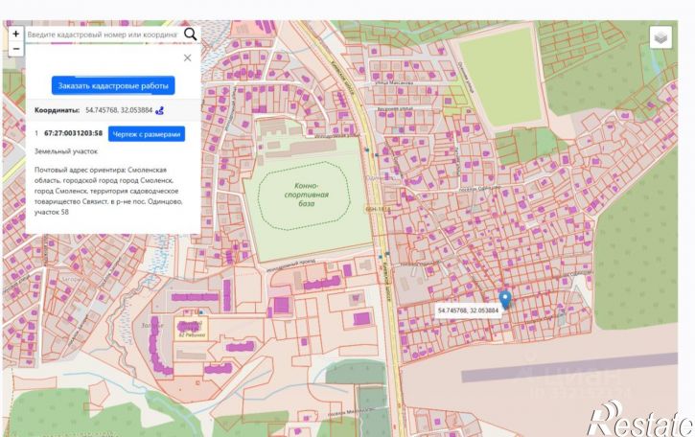Focus the cadastral number search field
The height and width of the screenshot is (437, 695).
103,34
